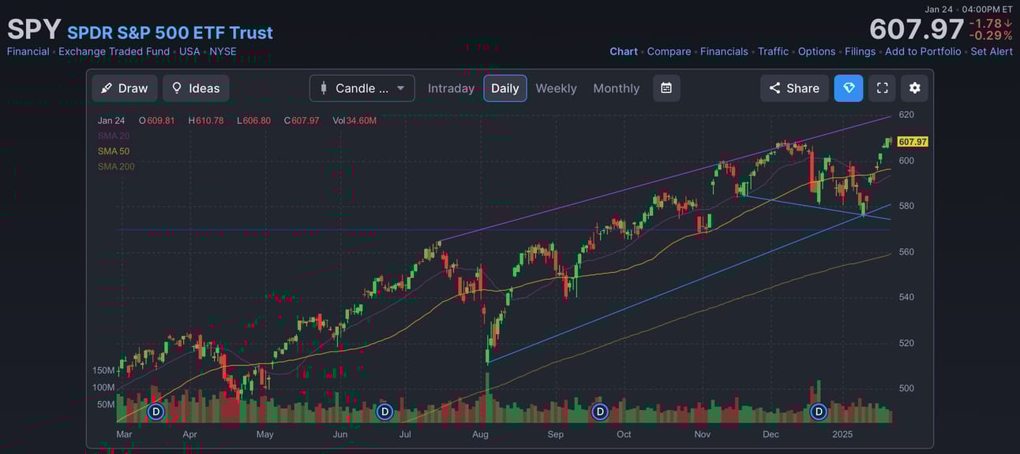Open chart settings gear icon
The width and height of the screenshot is (1020, 454).
point(914,88)
